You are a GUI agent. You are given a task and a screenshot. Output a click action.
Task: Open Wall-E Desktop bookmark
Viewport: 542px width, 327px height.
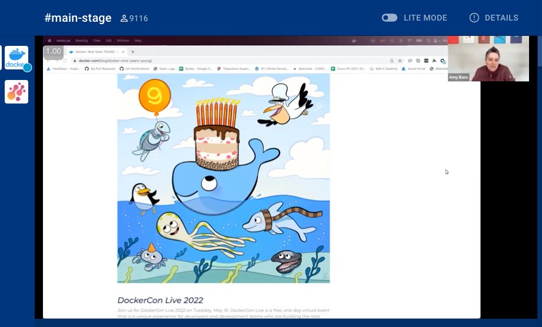[x=384, y=69]
